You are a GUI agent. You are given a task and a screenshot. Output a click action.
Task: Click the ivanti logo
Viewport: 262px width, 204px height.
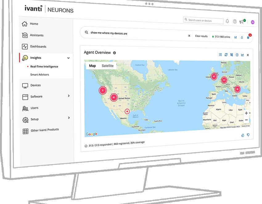[33, 8]
